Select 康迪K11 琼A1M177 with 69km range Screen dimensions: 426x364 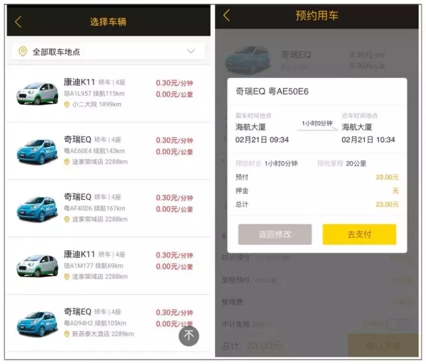[x=108, y=266]
